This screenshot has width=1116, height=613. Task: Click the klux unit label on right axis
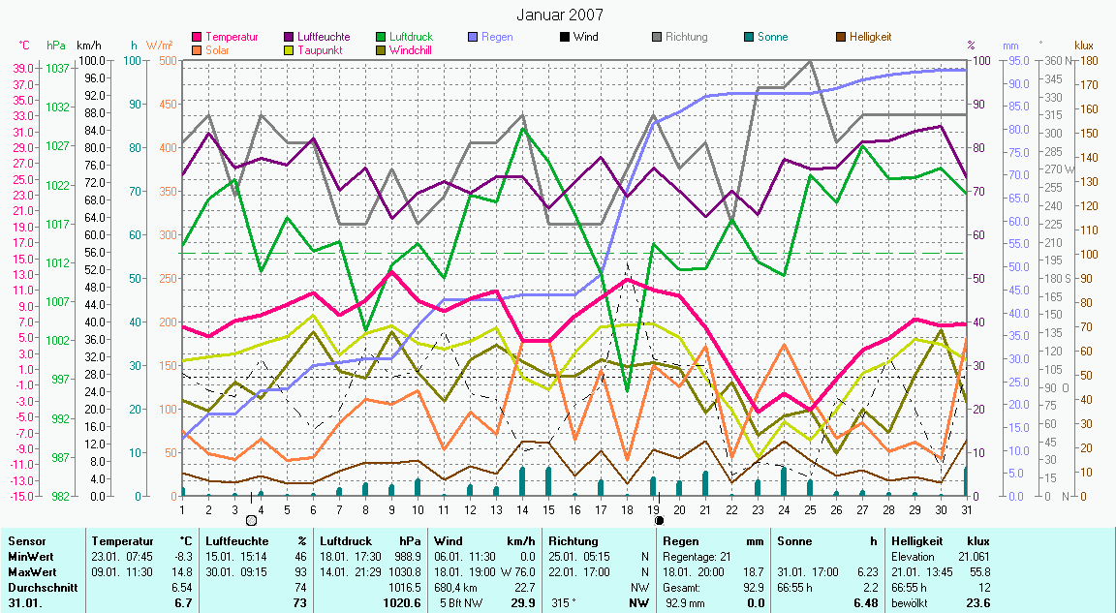1084,46
